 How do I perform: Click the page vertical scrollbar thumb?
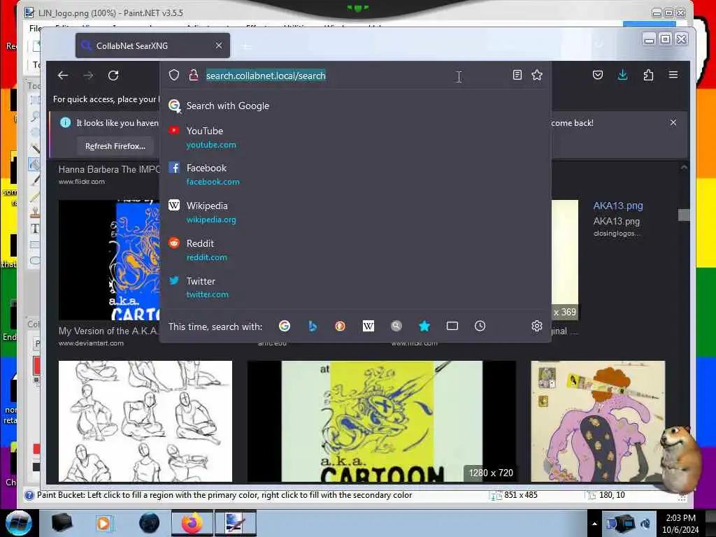click(684, 215)
